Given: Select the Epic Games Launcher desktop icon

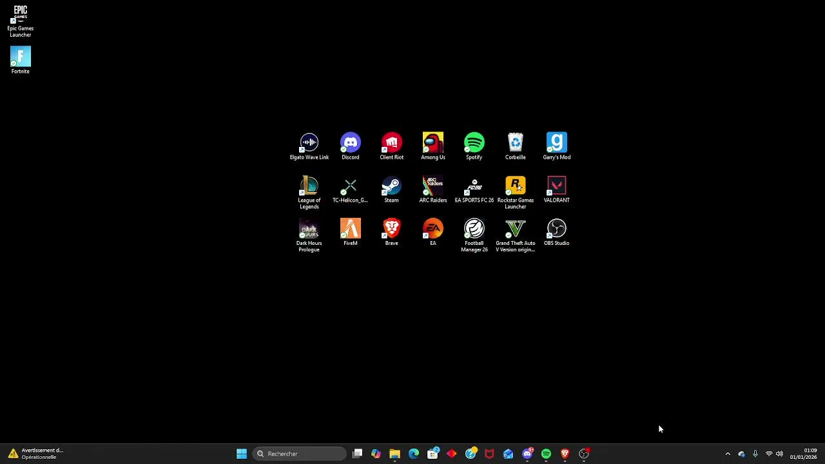Looking at the screenshot, I should coord(20,21).
